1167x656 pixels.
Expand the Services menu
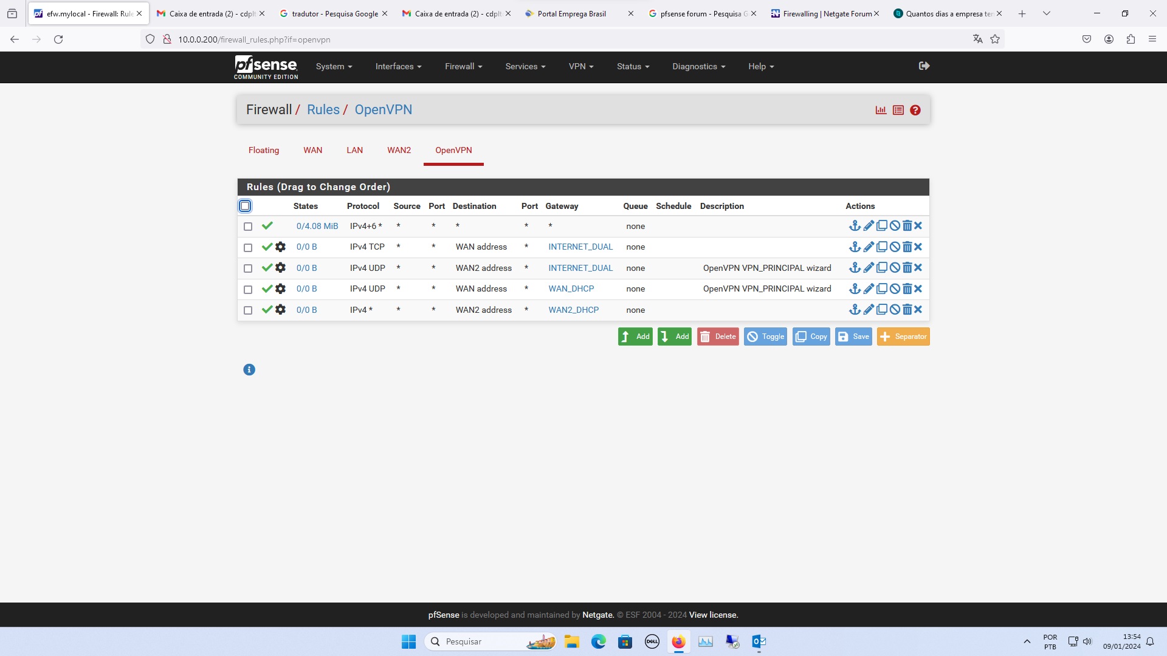point(525,67)
